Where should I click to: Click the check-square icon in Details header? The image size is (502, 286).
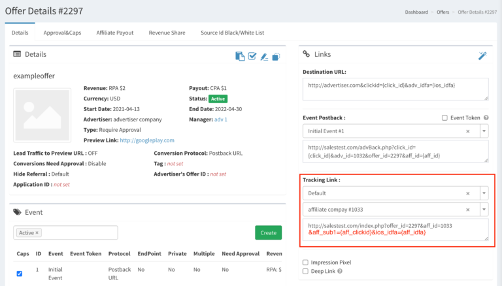tap(252, 56)
